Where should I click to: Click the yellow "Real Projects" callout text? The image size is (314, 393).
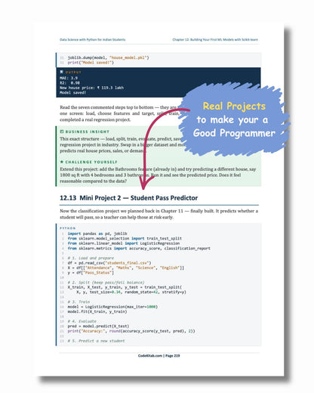pos(234,106)
